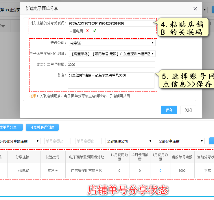Expand the 电子面单发货网点地址 dropdown

pyautogui.click(x=112, y=54)
